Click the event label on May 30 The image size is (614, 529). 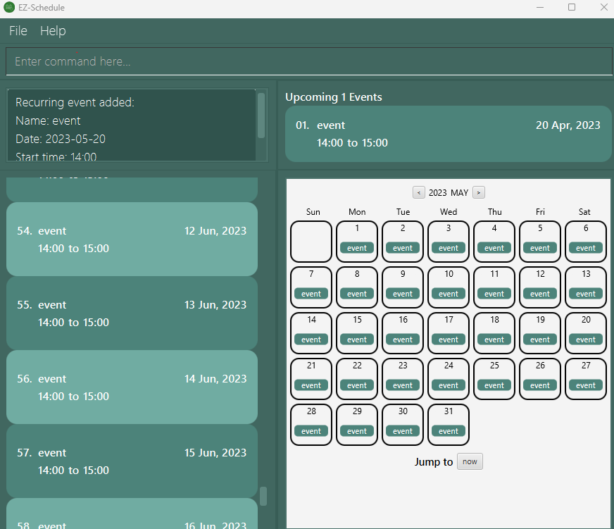(403, 431)
